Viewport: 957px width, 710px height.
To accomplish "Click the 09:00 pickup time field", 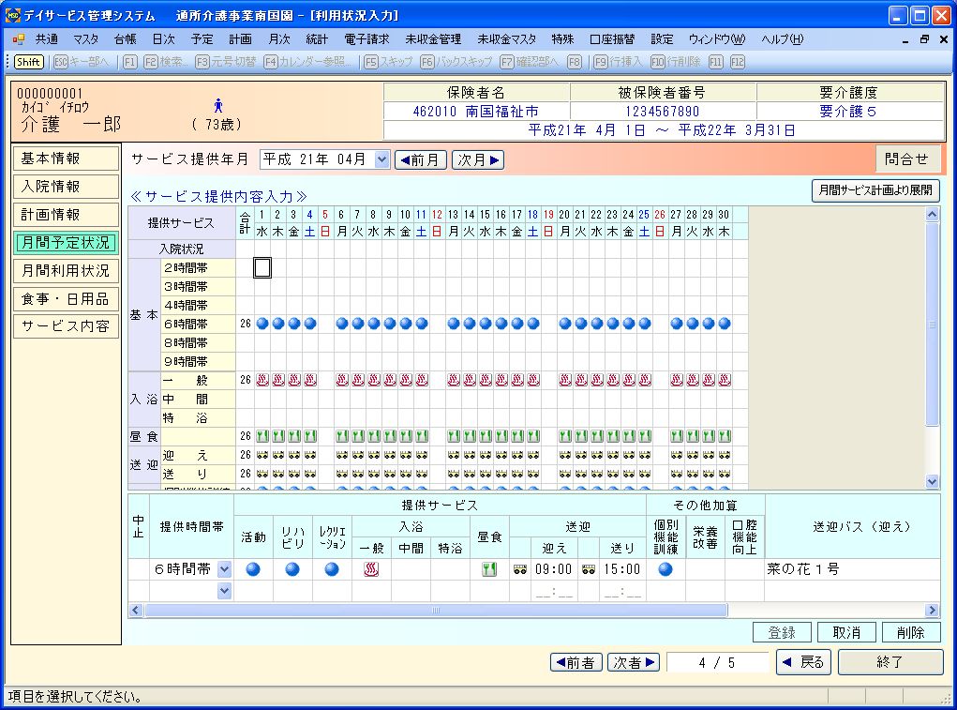I will coord(553,569).
